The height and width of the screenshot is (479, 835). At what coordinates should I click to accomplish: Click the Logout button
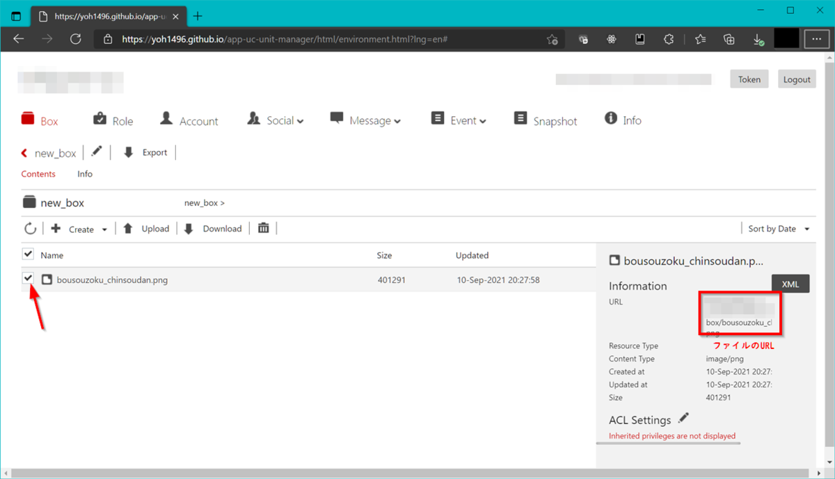pos(797,79)
